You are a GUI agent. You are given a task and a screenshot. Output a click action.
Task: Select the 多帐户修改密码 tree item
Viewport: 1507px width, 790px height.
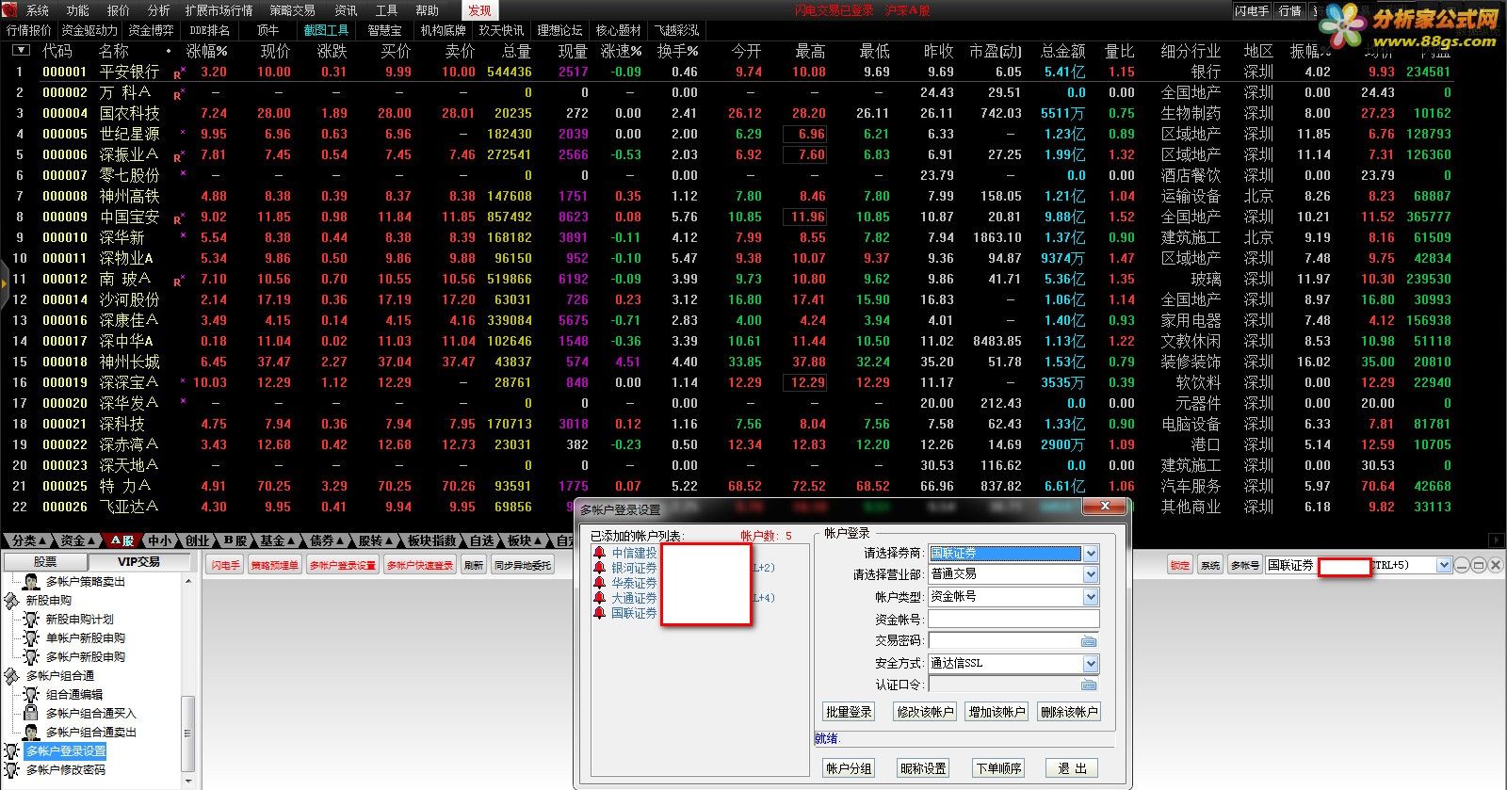click(x=65, y=769)
